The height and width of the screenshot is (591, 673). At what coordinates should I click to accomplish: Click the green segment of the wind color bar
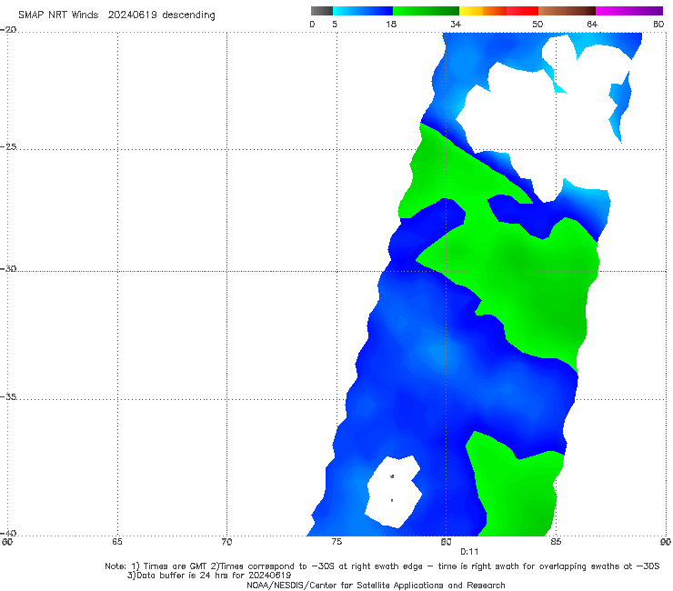(x=426, y=11)
